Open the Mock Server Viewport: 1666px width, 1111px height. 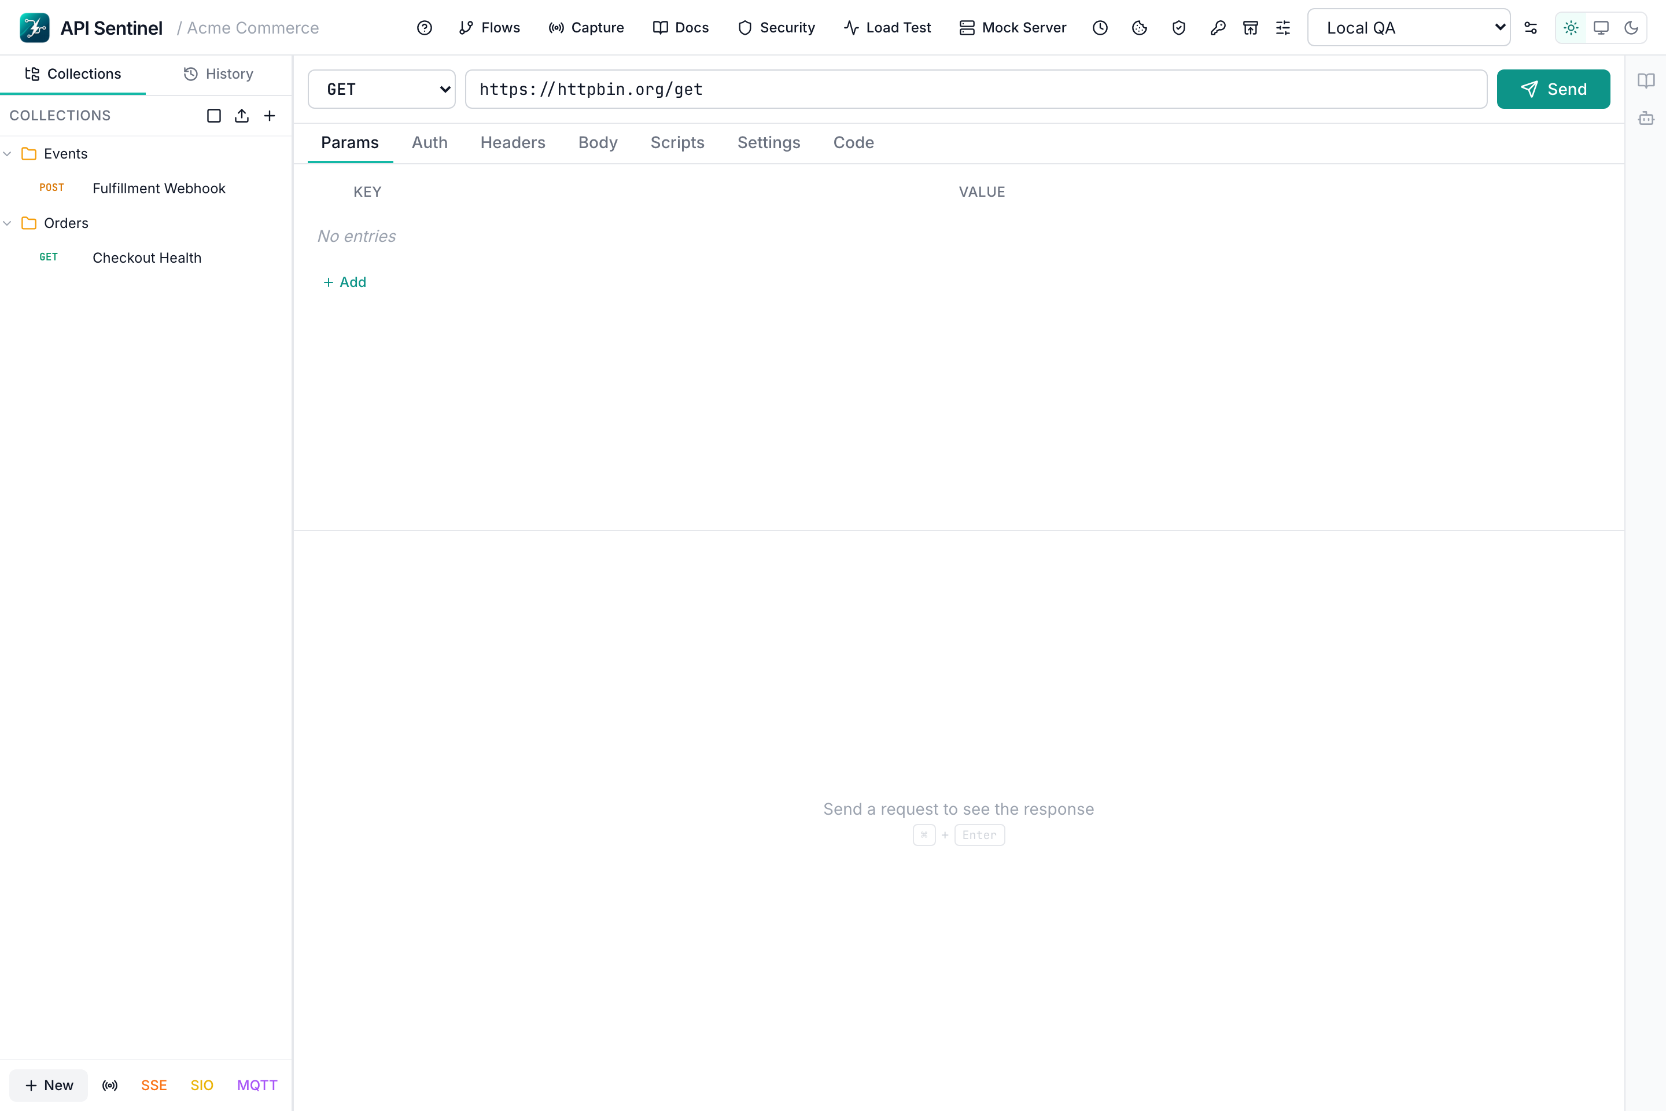point(1013,28)
